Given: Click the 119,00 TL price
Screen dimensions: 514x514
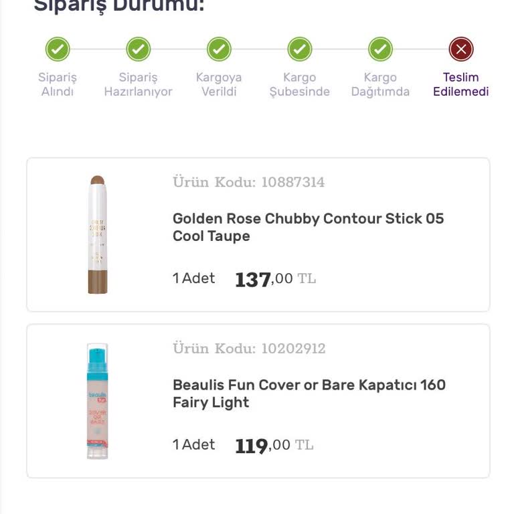Looking at the screenshot, I should (x=274, y=446).
